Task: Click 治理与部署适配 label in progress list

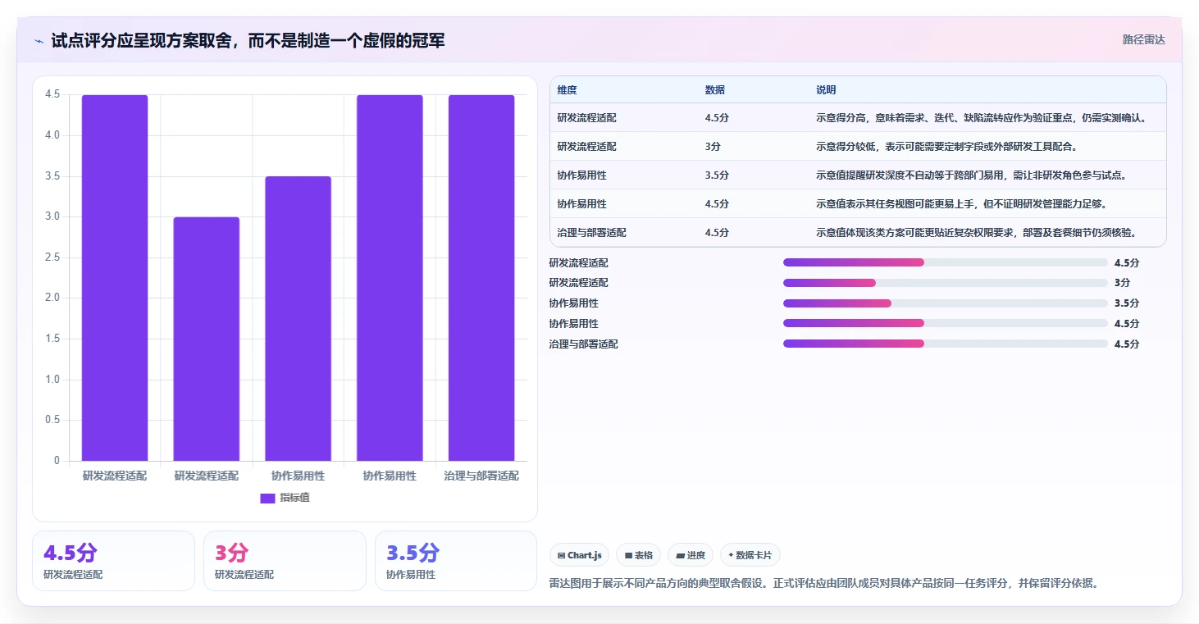Action: point(583,344)
